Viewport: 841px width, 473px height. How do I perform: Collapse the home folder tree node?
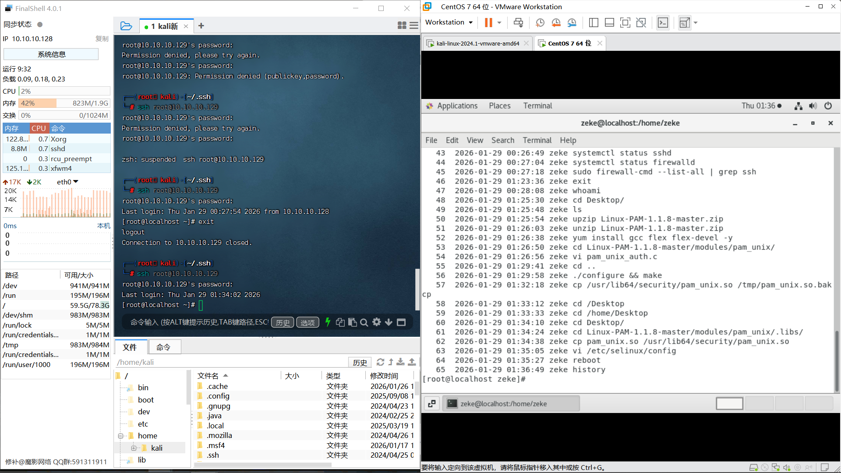[120, 436]
